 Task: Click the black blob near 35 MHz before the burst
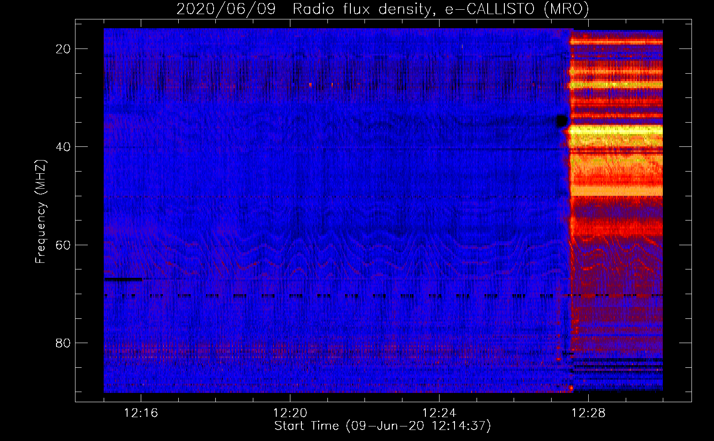(x=562, y=121)
